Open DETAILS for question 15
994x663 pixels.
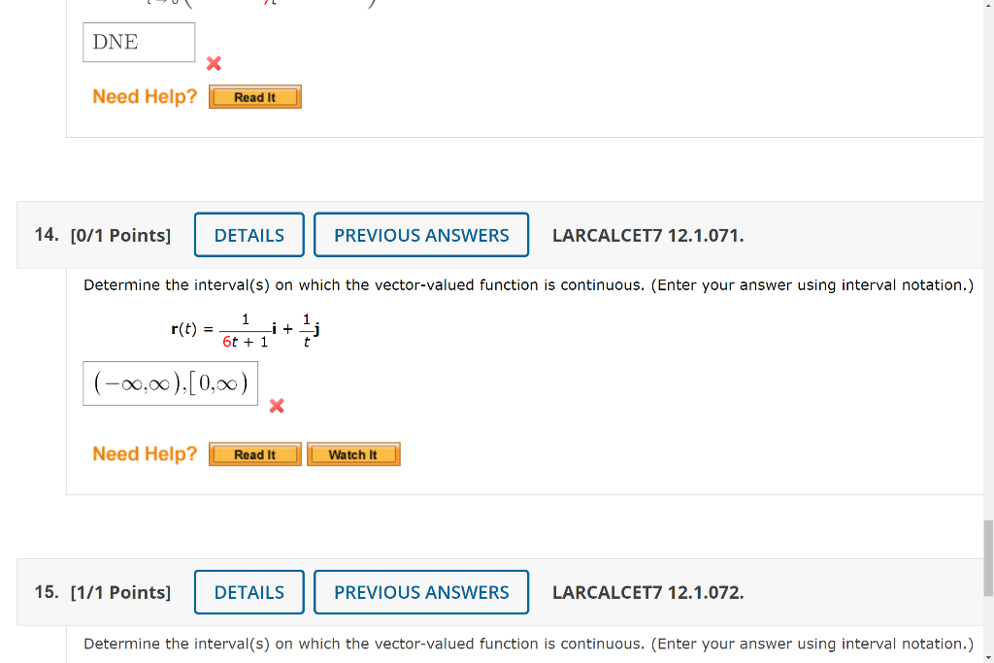[x=248, y=592]
